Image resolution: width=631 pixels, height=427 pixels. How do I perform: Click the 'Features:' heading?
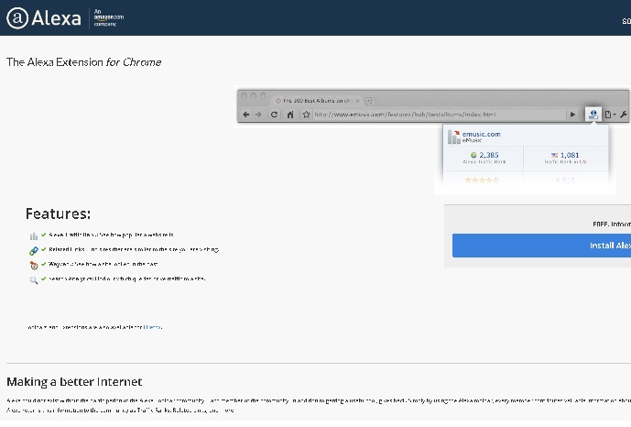(x=58, y=213)
